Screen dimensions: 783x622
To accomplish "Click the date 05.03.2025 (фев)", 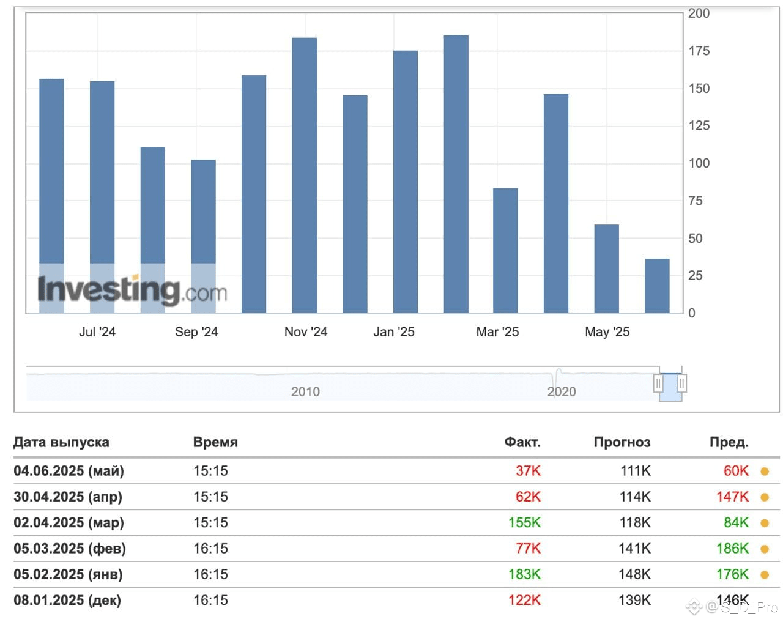I will 70,549.
